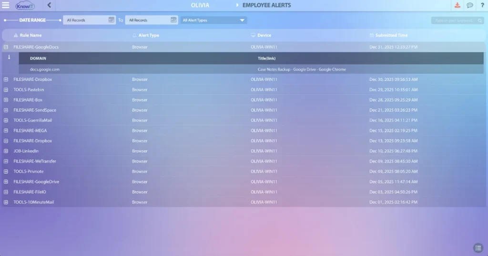
Task: Click timestamp Dec 10, 2025 06:27:48 PM
Action: pyautogui.click(x=393, y=151)
